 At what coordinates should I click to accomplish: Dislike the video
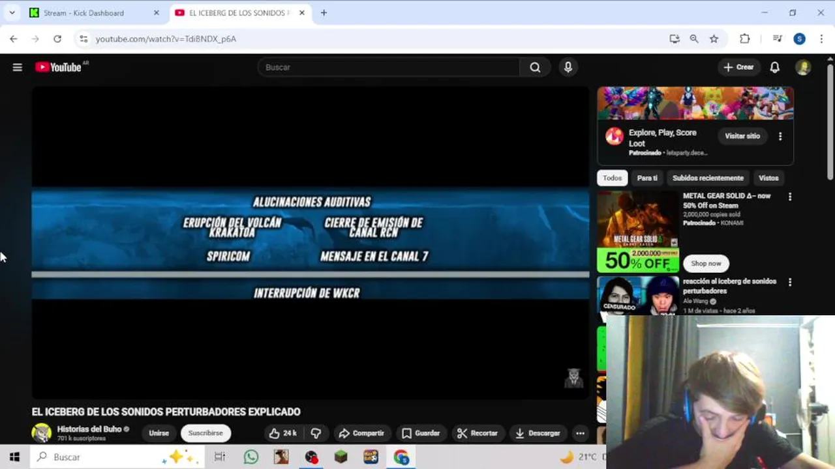pyautogui.click(x=316, y=433)
